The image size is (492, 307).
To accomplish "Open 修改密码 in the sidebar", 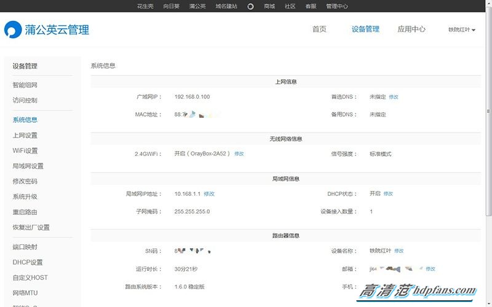I will pyautogui.click(x=25, y=181).
